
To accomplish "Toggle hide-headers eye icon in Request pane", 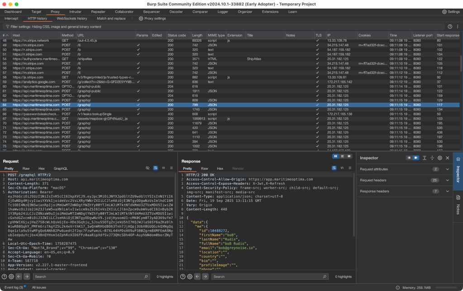I will pyautogui.click(x=148, y=168).
